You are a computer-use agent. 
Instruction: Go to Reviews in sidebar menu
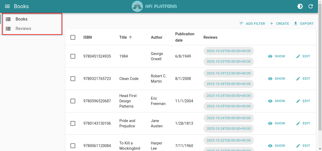click(23, 28)
